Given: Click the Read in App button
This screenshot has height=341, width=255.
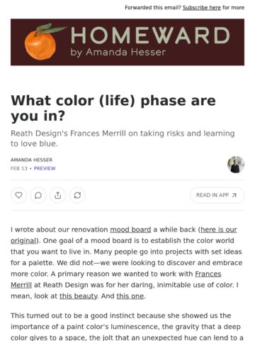Looking at the screenshot, I should (217, 195).
